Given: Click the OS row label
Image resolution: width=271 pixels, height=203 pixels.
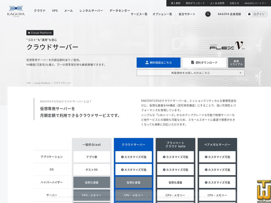Looking at the screenshot, I should pyautogui.click(x=52, y=169).
